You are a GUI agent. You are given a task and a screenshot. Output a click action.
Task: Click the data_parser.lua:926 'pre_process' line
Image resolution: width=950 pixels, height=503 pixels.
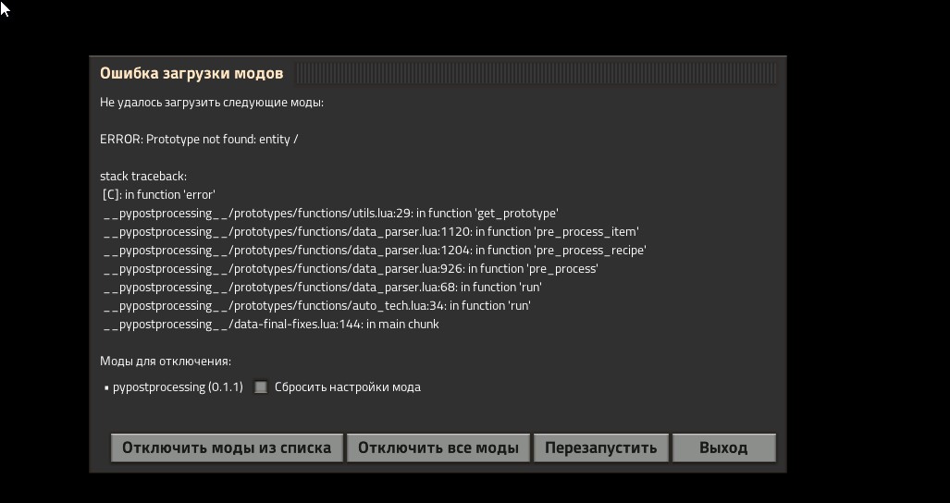click(x=351, y=268)
